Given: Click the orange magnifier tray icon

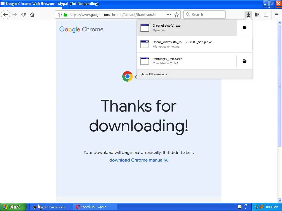Looking at the screenshot, I should (262, 207).
